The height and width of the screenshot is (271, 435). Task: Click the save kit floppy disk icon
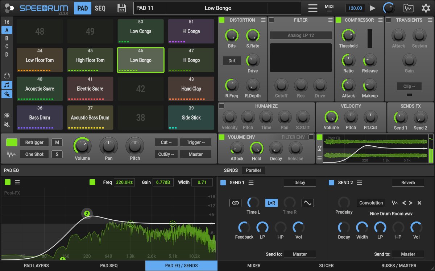[122, 8]
